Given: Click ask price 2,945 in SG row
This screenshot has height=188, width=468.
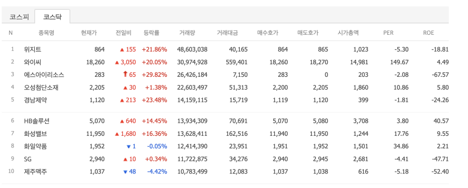Looking at the screenshot, I should [x=320, y=159].
